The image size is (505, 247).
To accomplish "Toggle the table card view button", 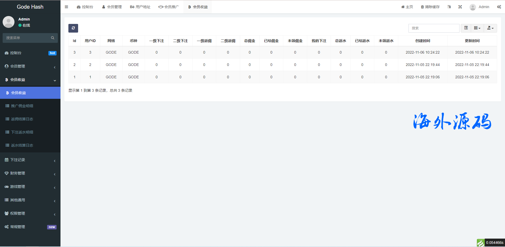I will [466, 28].
